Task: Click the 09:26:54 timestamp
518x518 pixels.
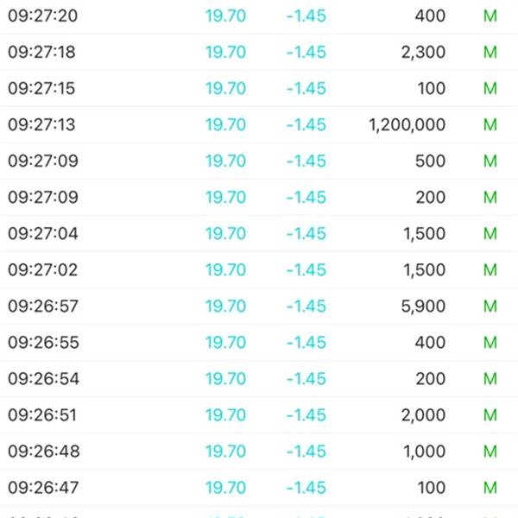Action: point(43,379)
